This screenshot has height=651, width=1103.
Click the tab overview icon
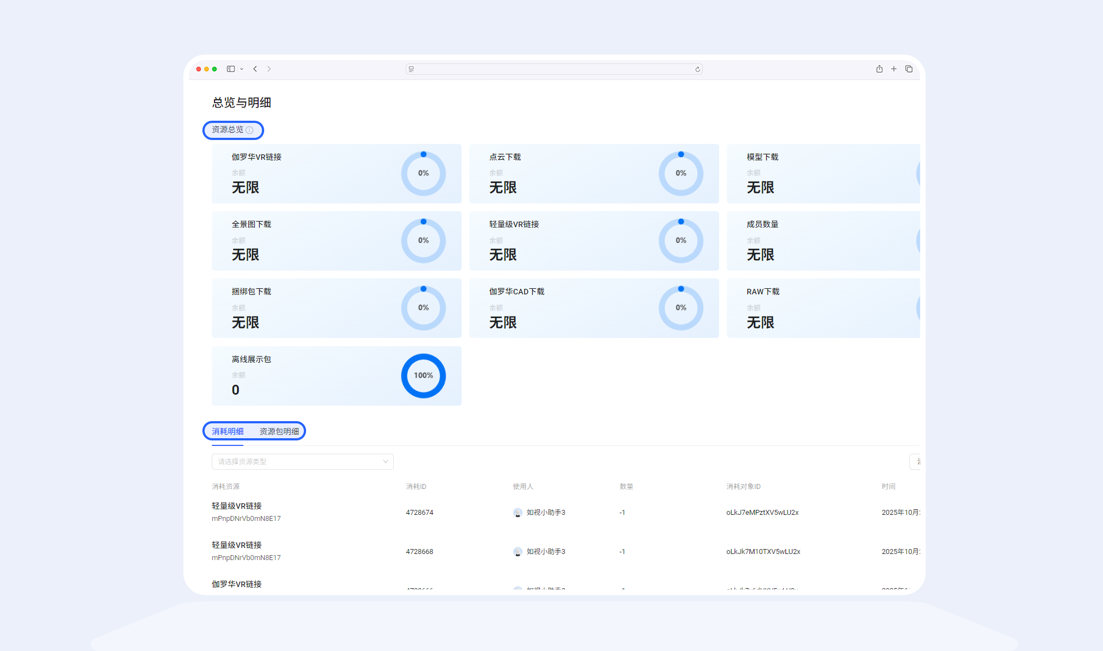pyautogui.click(x=909, y=69)
